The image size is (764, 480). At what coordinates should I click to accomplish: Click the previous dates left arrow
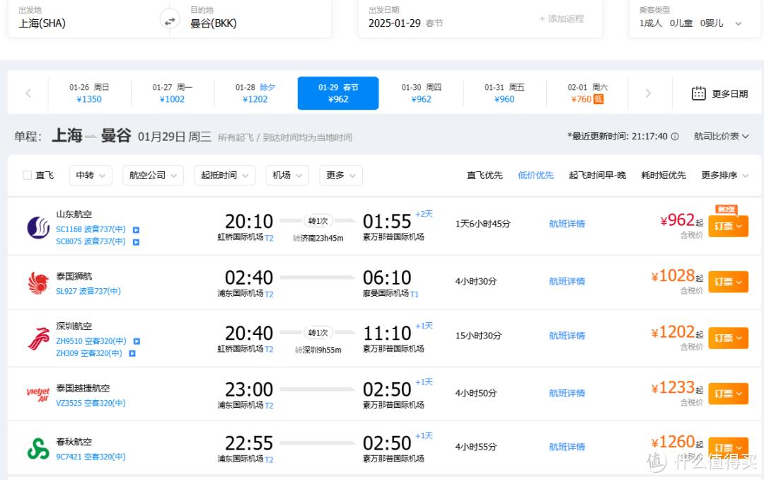pyautogui.click(x=28, y=93)
